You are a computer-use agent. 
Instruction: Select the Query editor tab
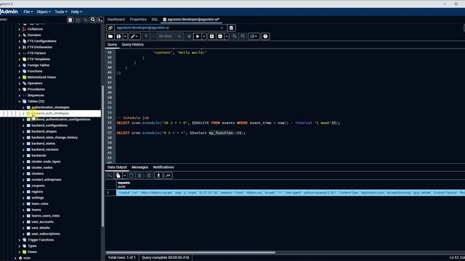(112, 44)
